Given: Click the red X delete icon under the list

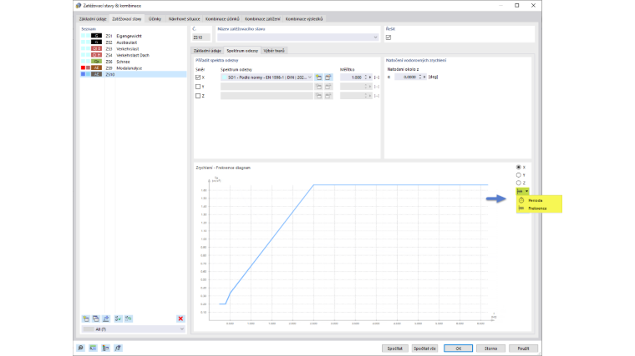Looking at the screenshot, I should tap(180, 318).
